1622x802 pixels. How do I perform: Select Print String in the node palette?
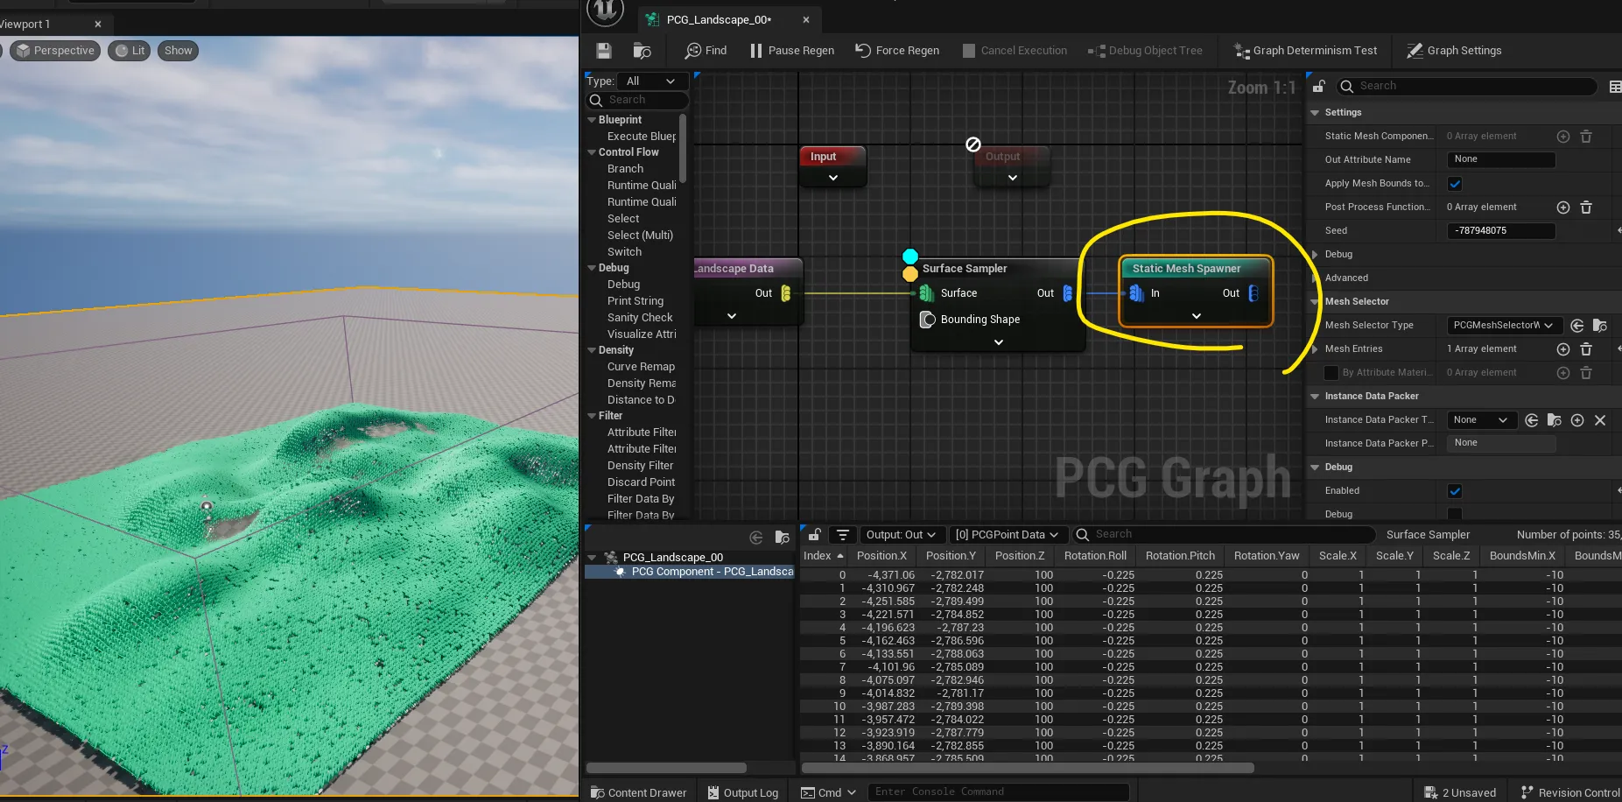click(635, 301)
